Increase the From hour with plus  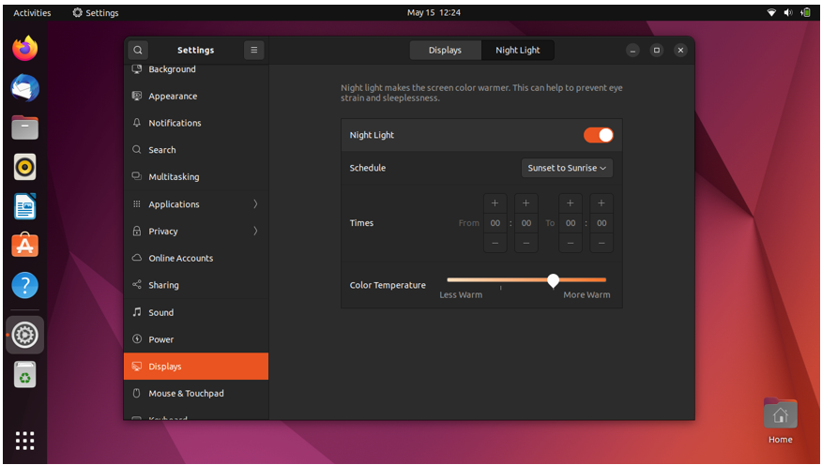(495, 203)
